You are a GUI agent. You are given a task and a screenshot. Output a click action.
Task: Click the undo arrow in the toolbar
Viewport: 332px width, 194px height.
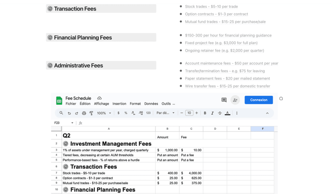pos(69,113)
